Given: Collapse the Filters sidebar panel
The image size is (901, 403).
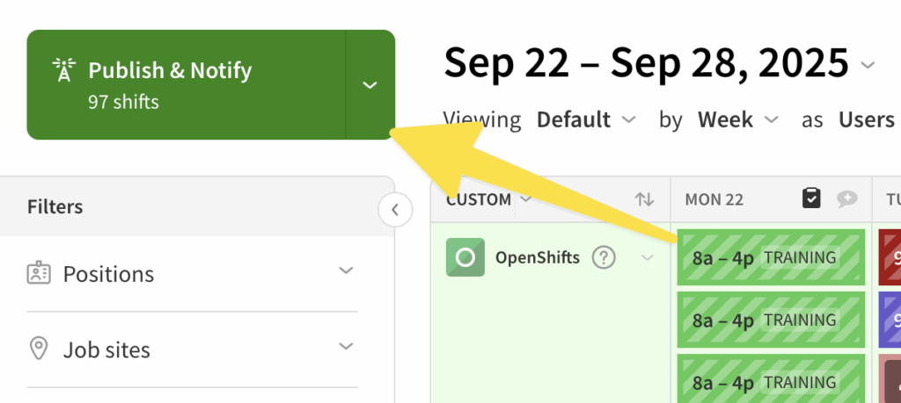Looking at the screenshot, I should (395, 210).
